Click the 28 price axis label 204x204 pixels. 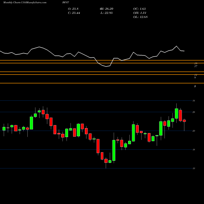(x=194, y=112)
